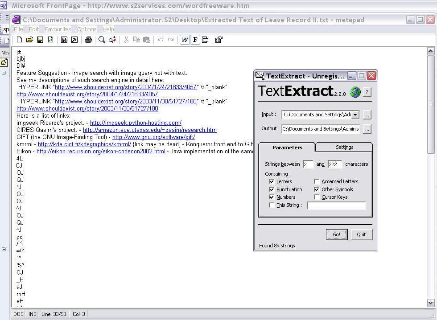Image resolution: width=437 pixels, height=320 pixels.
Task: Open the kde.cict.fr kmrml link
Action: coord(84,144)
